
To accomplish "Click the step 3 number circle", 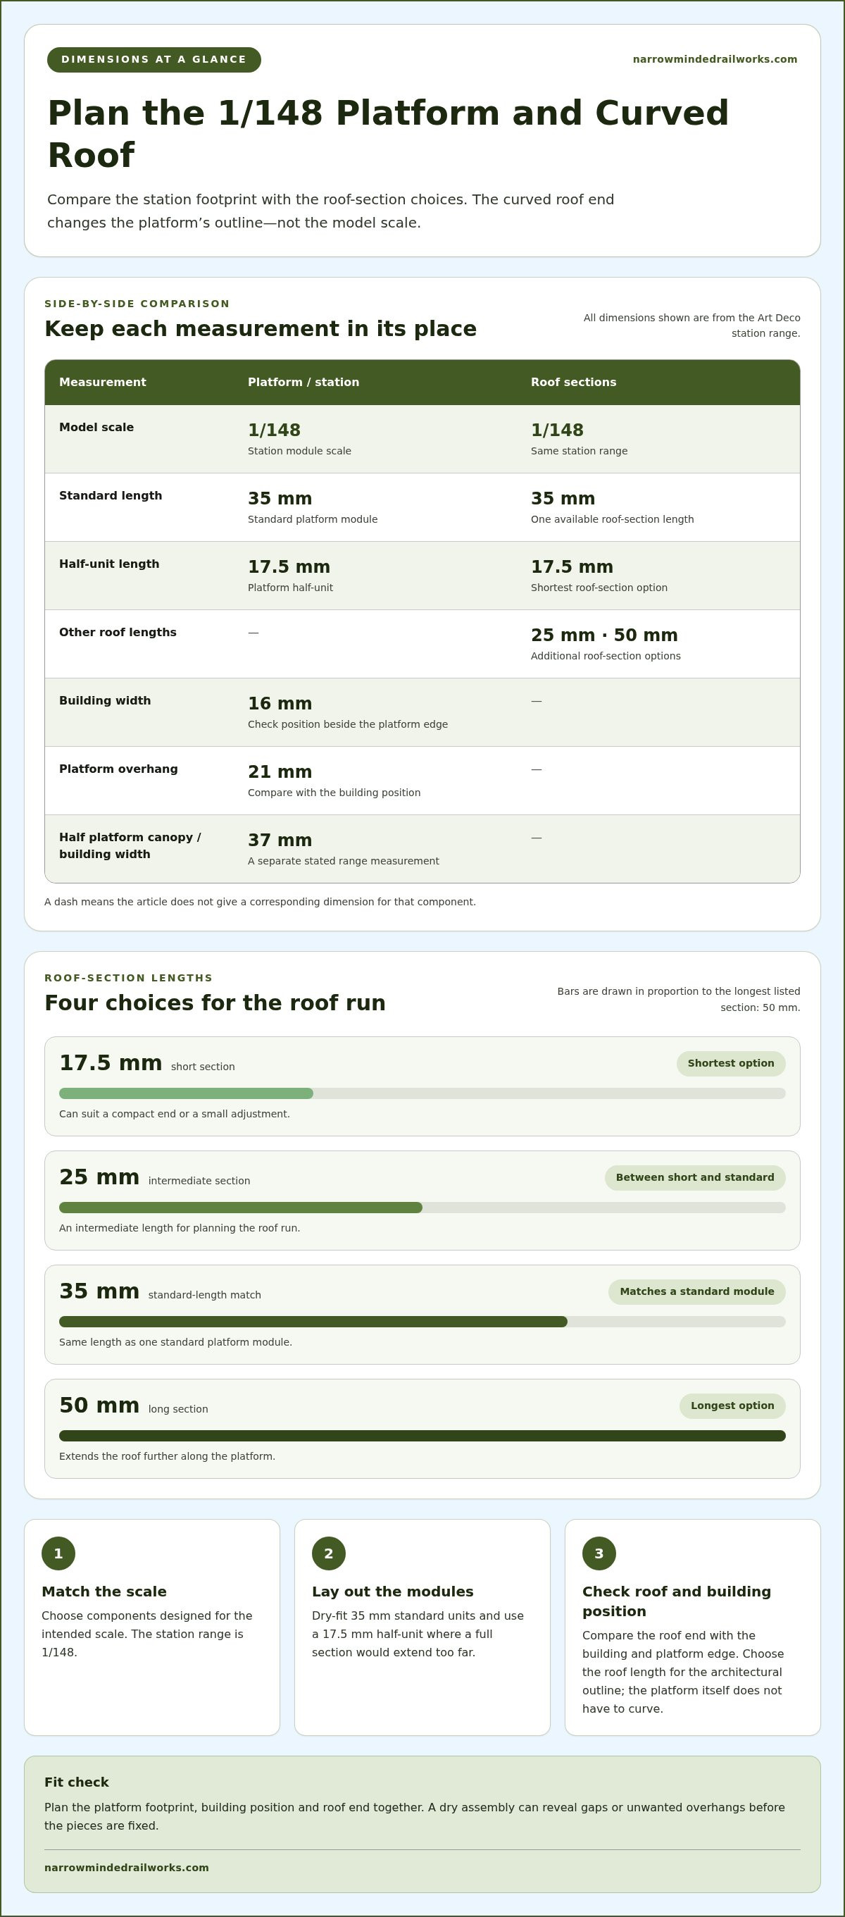I will 599,1553.
